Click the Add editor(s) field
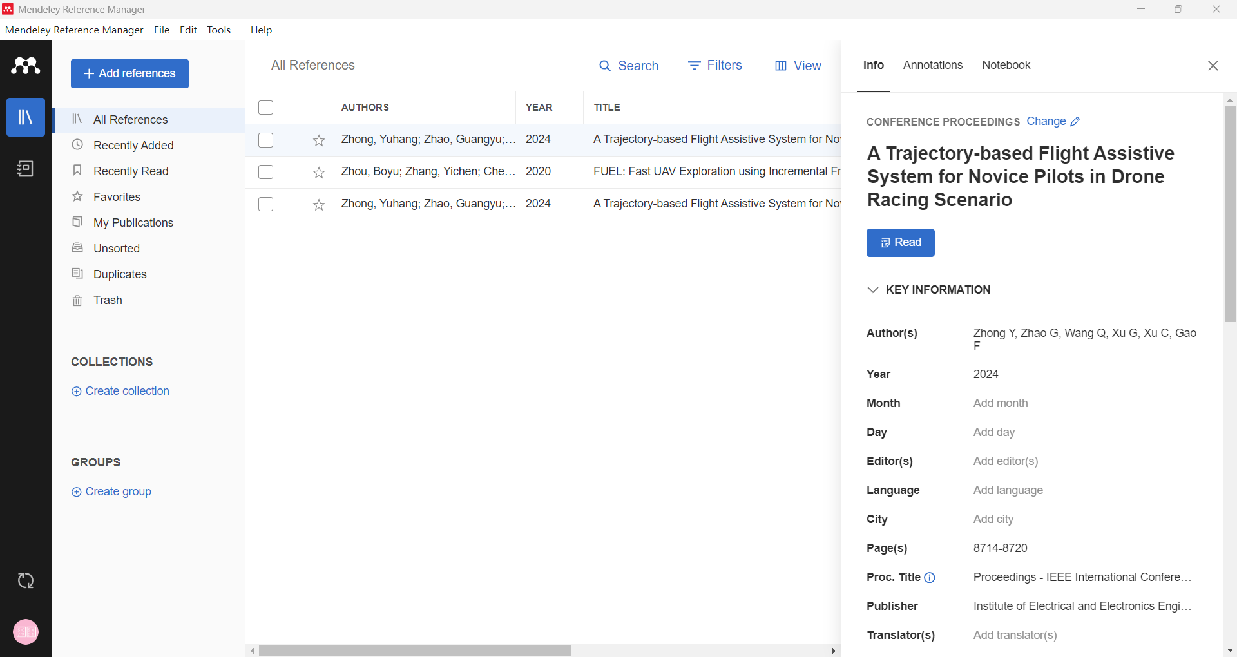1237x657 pixels. tap(1006, 461)
